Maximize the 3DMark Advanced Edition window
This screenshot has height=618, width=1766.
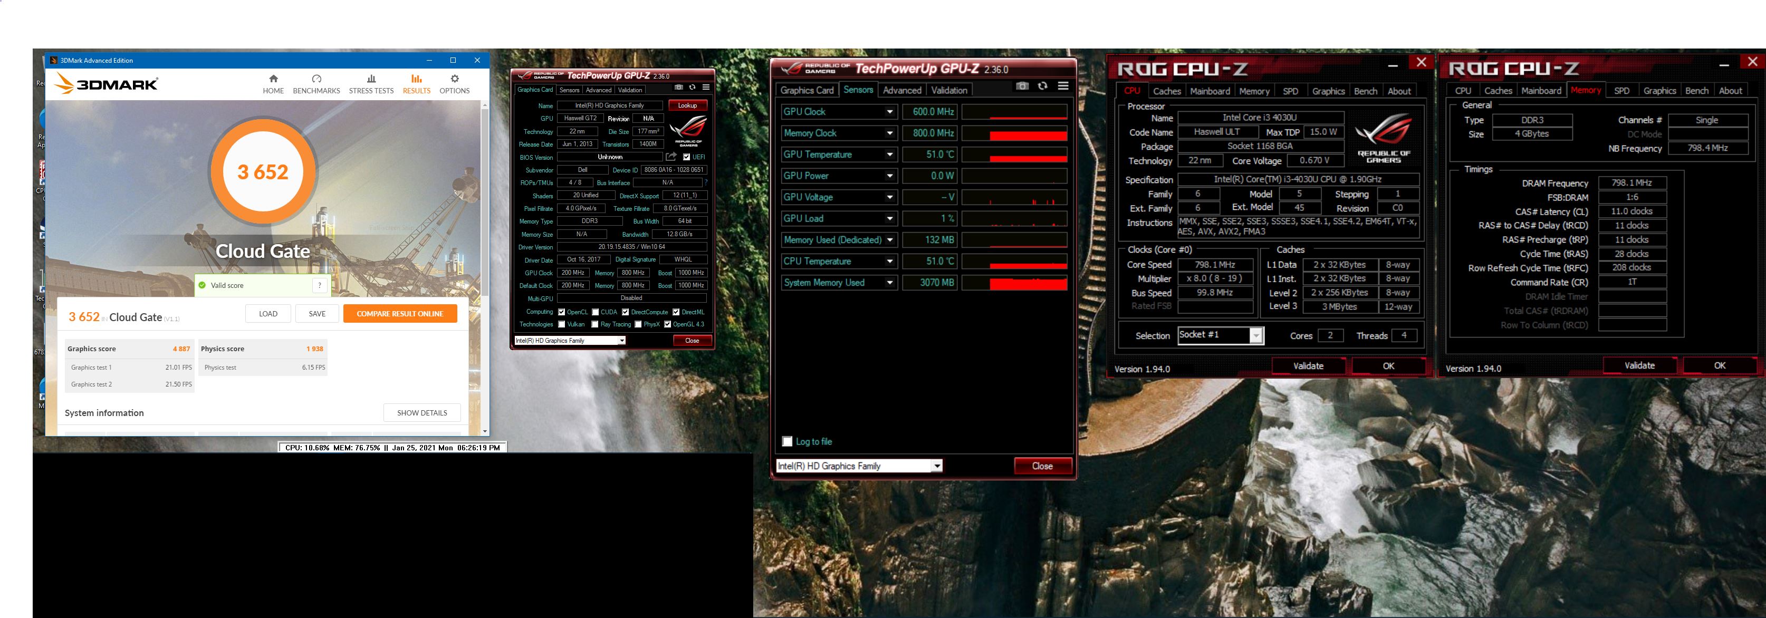point(453,60)
